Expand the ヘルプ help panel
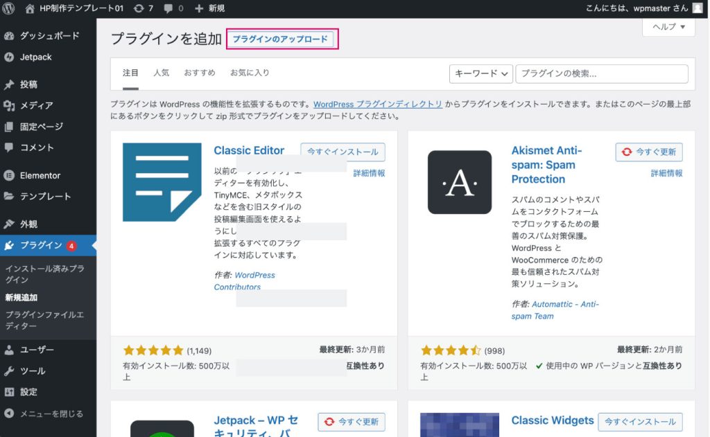The image size is (710, 437). click(x=668, y=27)
